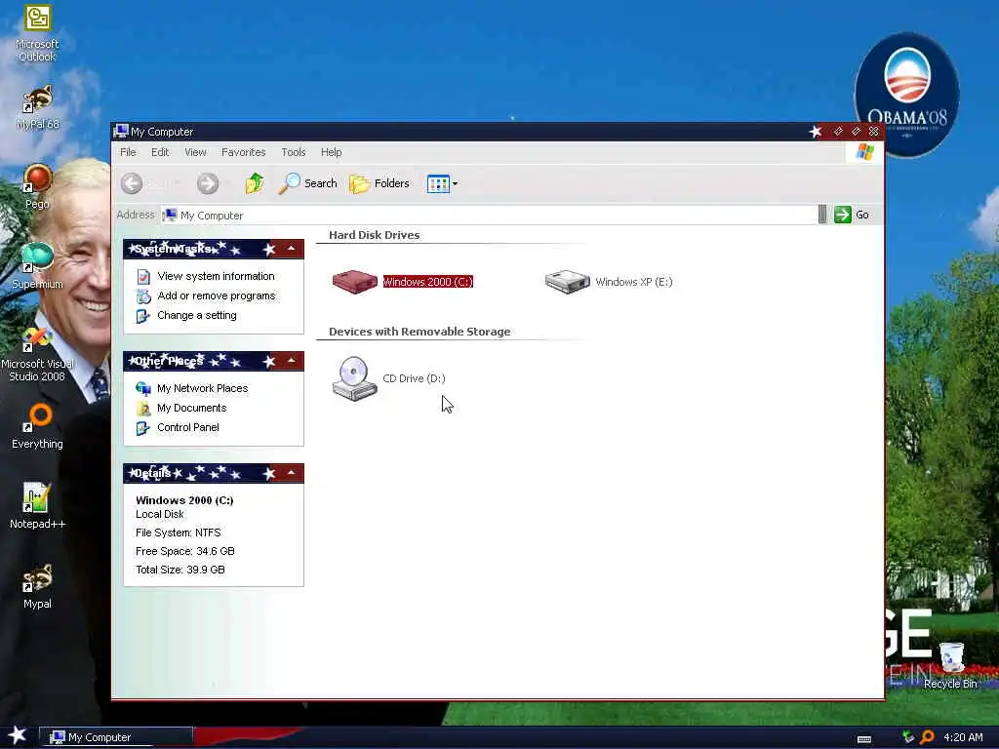
Task: Click the Views toolbar icon
Action: (x=438, y=183)
